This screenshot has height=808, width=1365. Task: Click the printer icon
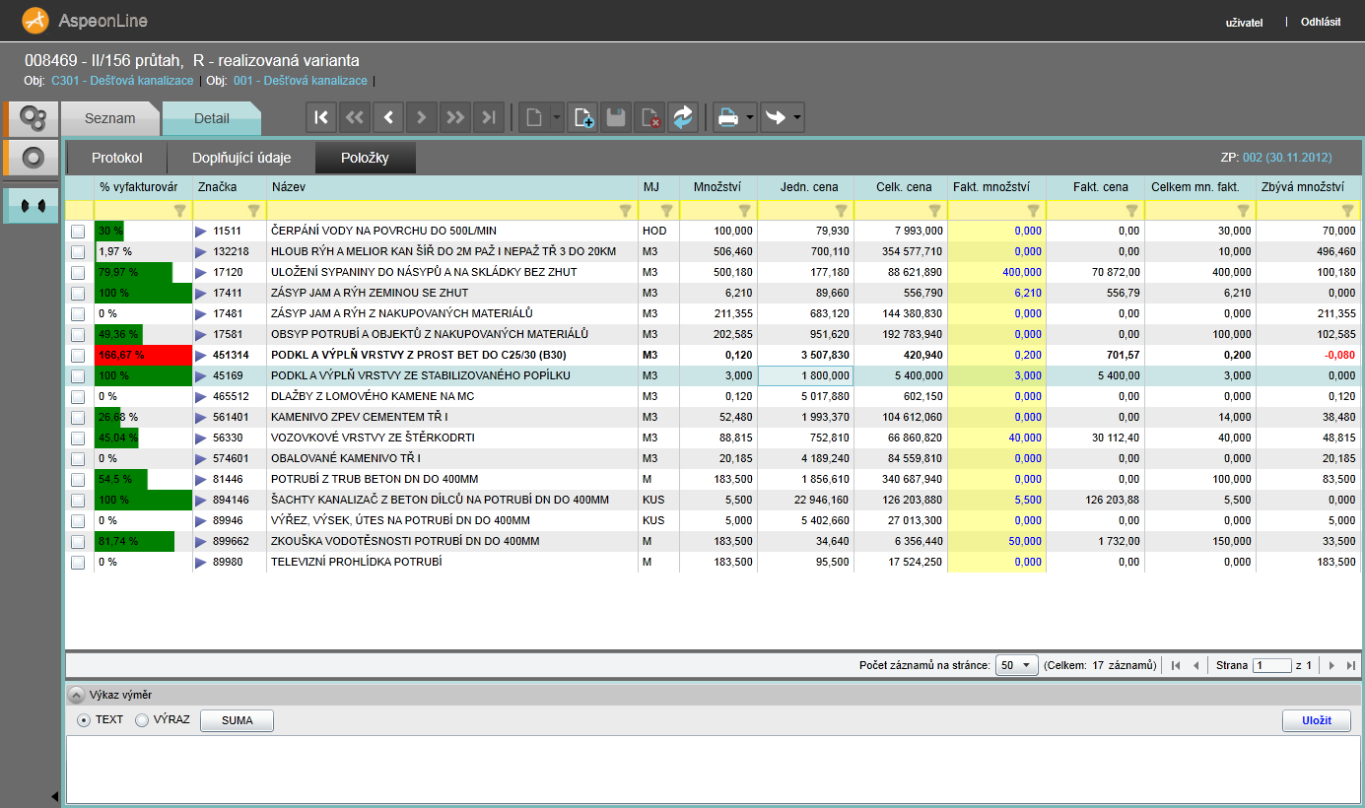click(728, 117)
